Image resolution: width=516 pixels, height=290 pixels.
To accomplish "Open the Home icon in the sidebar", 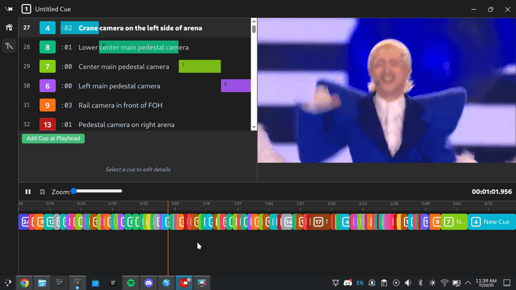I will [9, 27].
